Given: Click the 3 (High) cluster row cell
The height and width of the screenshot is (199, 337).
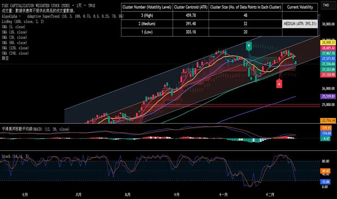Looking at the screenshot, I should pyautogui.click(x=147, y=16).
